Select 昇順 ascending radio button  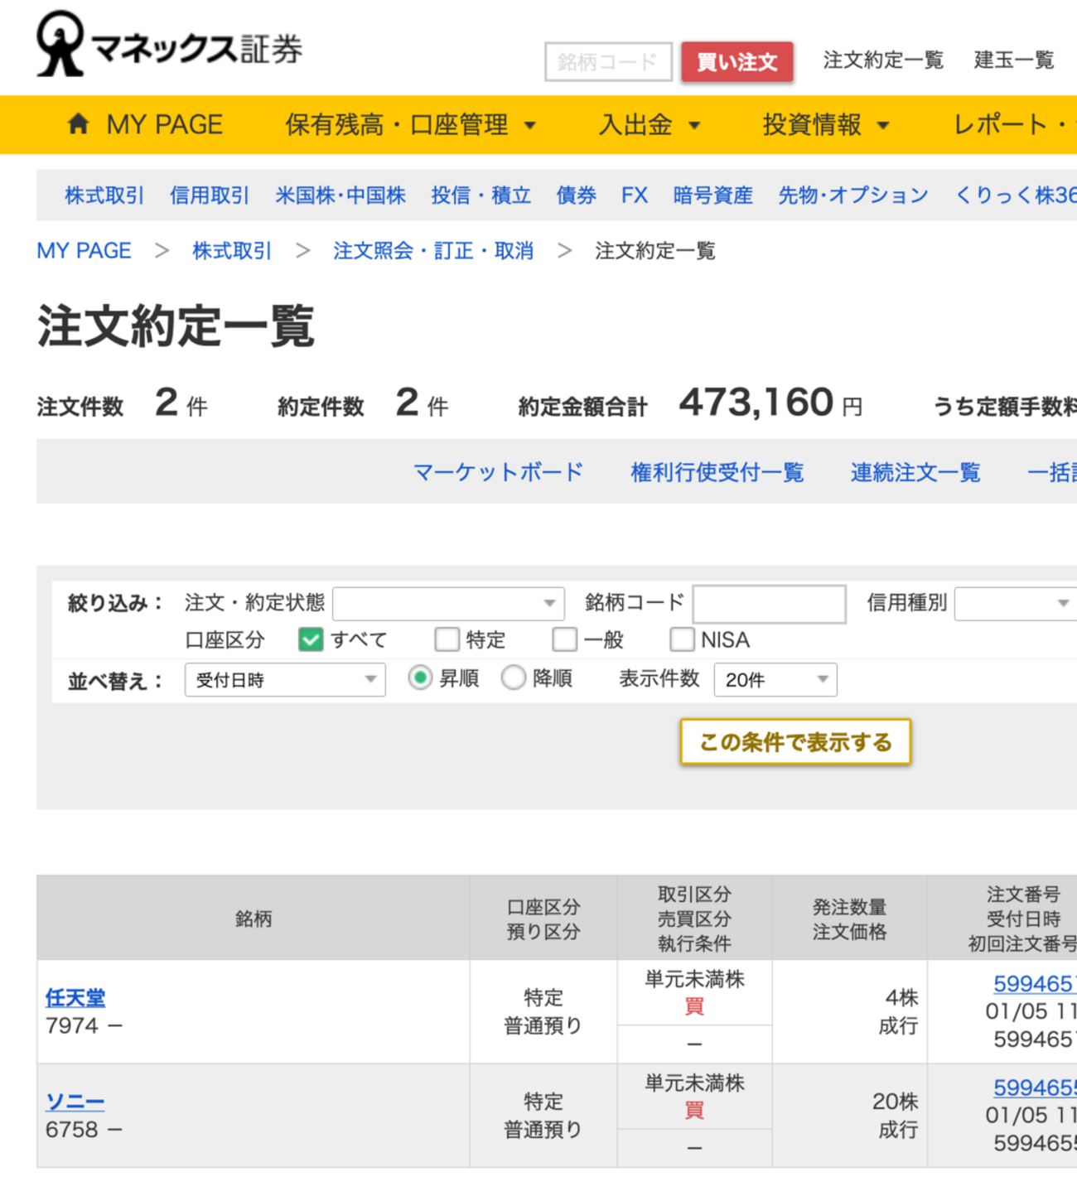coord(420,678)
